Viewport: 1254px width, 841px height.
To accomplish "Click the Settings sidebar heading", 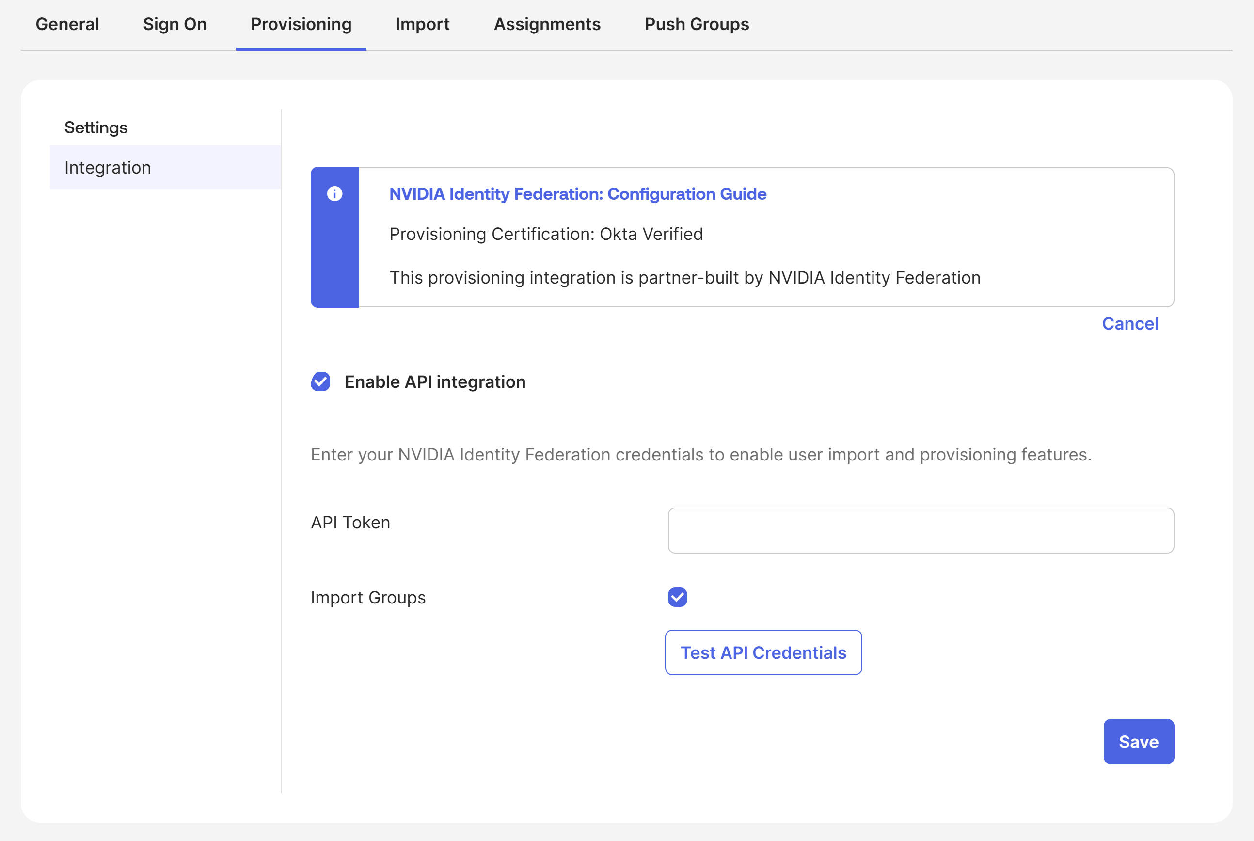I will [x=96, y=127].
